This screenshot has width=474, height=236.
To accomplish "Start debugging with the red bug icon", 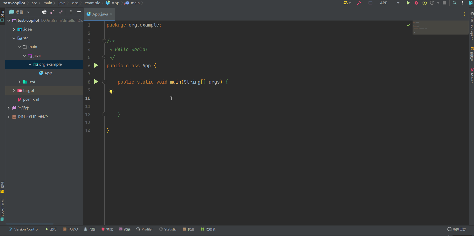I will coord(416,3).
